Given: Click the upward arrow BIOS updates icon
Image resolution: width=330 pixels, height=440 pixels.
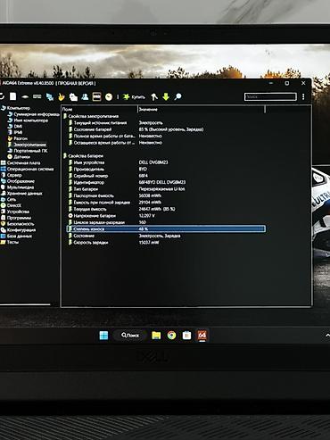Looking at the screenshot, I should coord(154,96).
